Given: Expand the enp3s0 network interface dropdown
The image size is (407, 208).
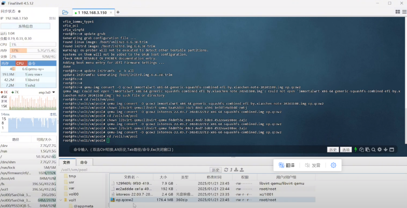Looking at the screenshot, I should point(54,92).
